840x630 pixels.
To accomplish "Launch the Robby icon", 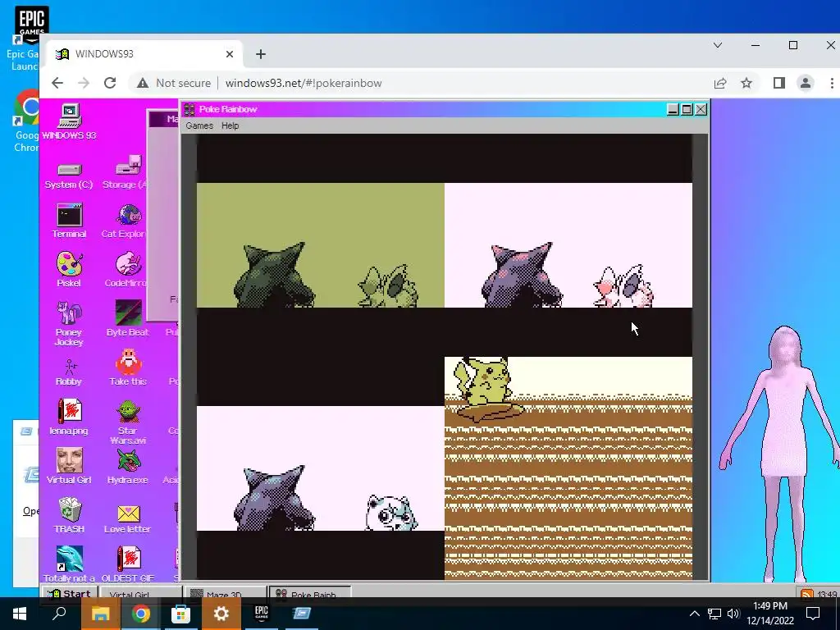I will coord(69,372).
